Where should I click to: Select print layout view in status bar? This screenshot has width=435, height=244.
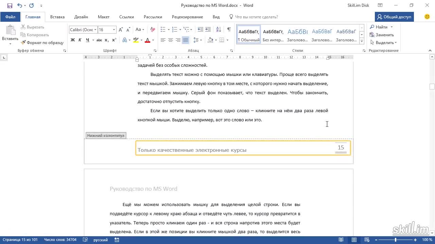(x=354, y=240)
